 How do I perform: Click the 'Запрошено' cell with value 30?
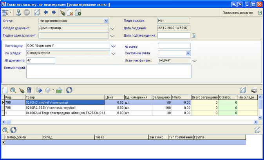click(162, 113)
